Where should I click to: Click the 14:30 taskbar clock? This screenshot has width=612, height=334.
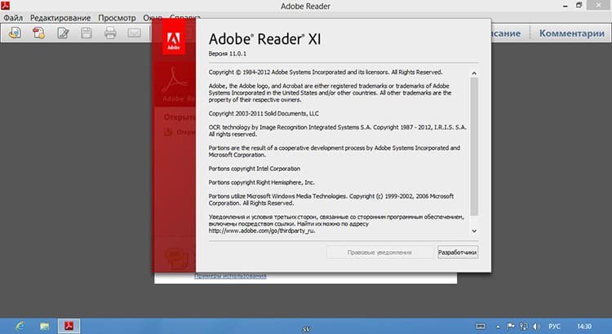pos(584,326)
